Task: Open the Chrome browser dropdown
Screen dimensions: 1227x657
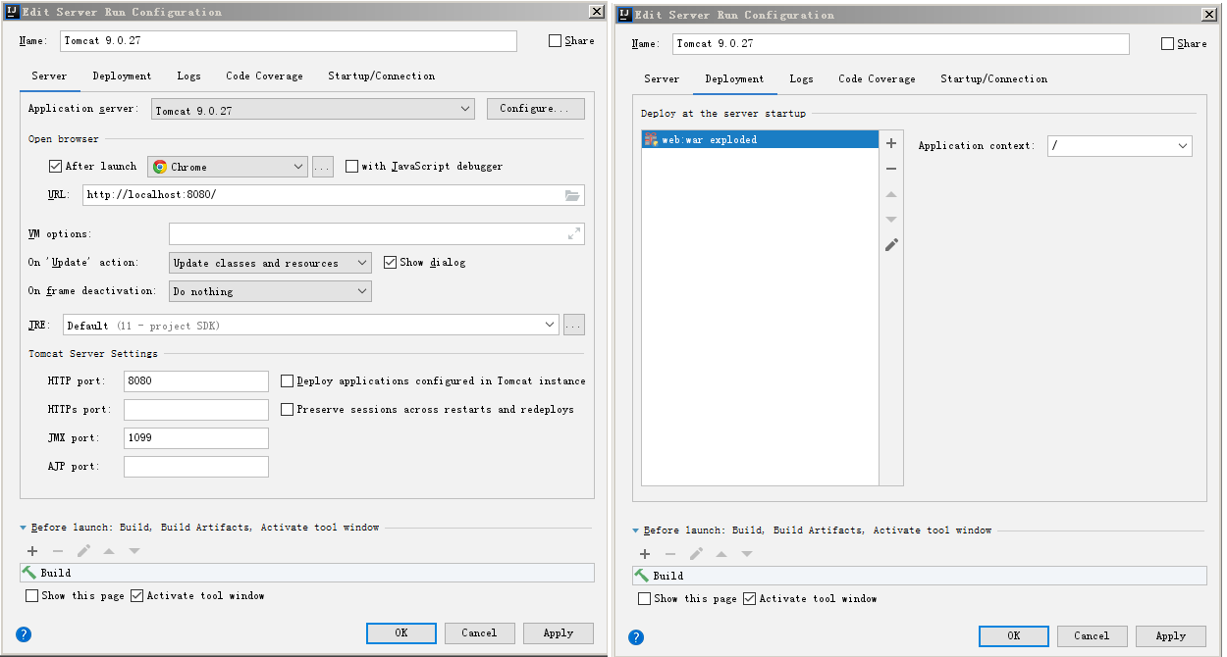Action: (228, 167)
